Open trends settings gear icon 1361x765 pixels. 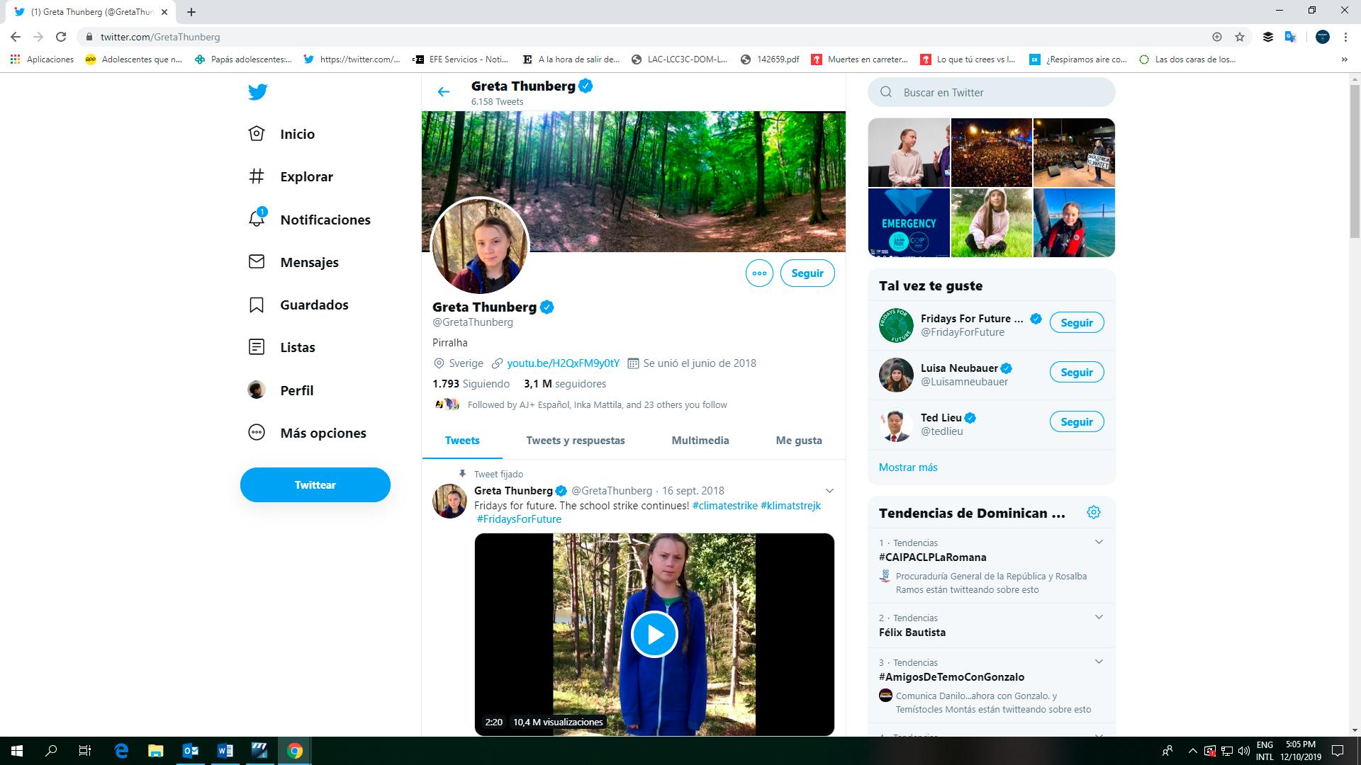[x=1094, y=512]
